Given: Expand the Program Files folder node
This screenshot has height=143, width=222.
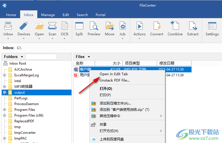Looking at the screenshot, I should point(4,110).
